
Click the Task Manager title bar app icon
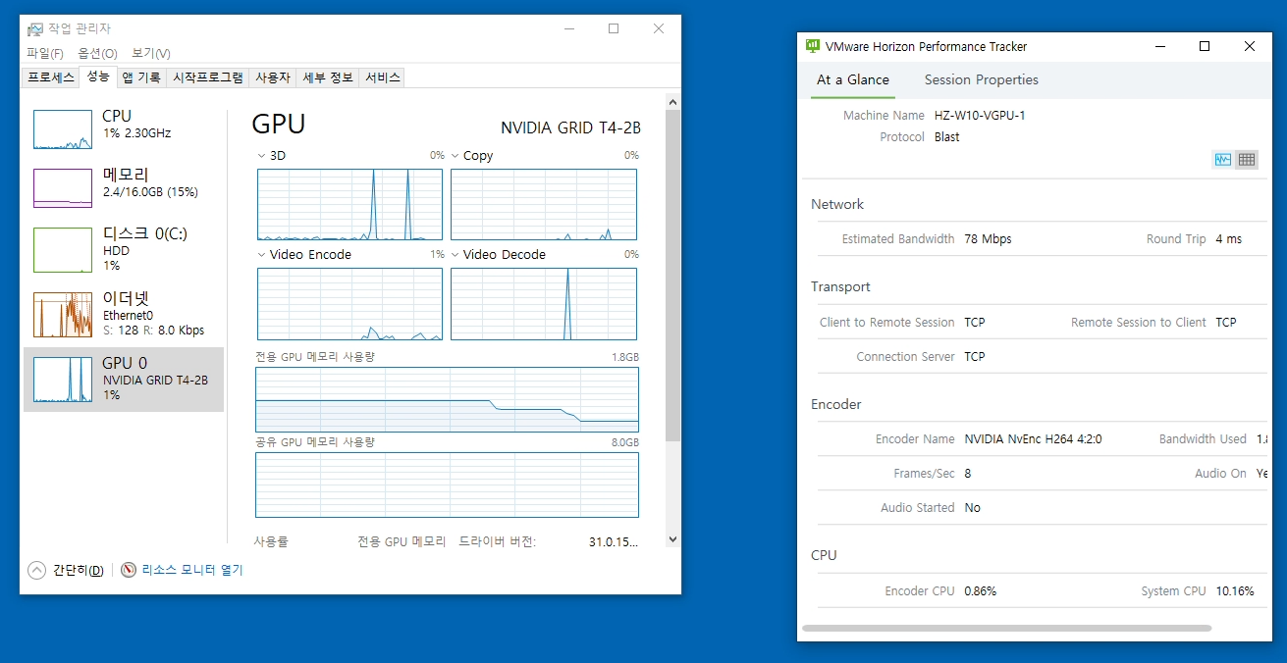click(x=34, y=29)
